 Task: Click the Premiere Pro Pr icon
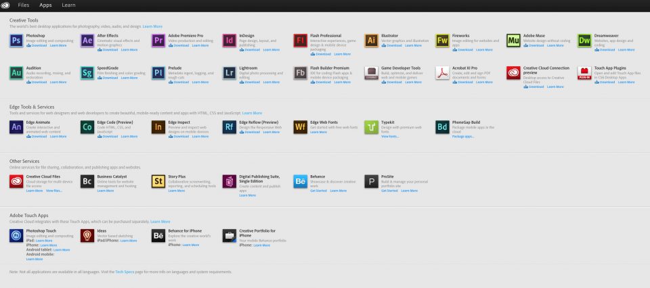158,41
